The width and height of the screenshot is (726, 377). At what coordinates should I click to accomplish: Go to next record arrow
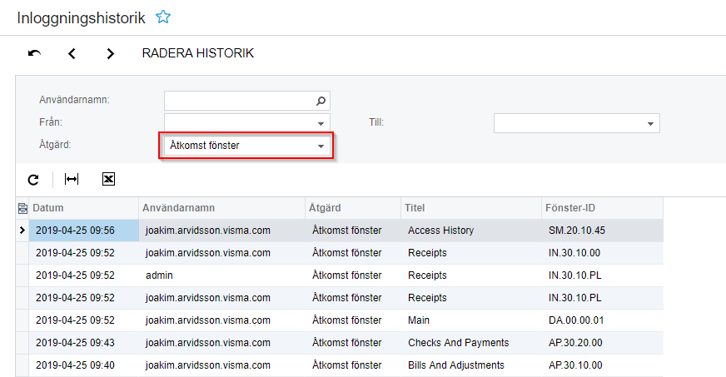tap(110, 53)
